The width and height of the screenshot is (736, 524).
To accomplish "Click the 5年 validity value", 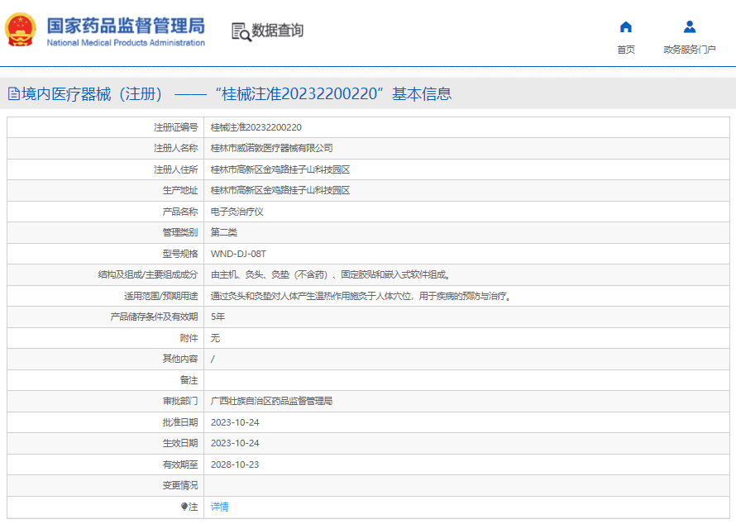I will (217, 317).
